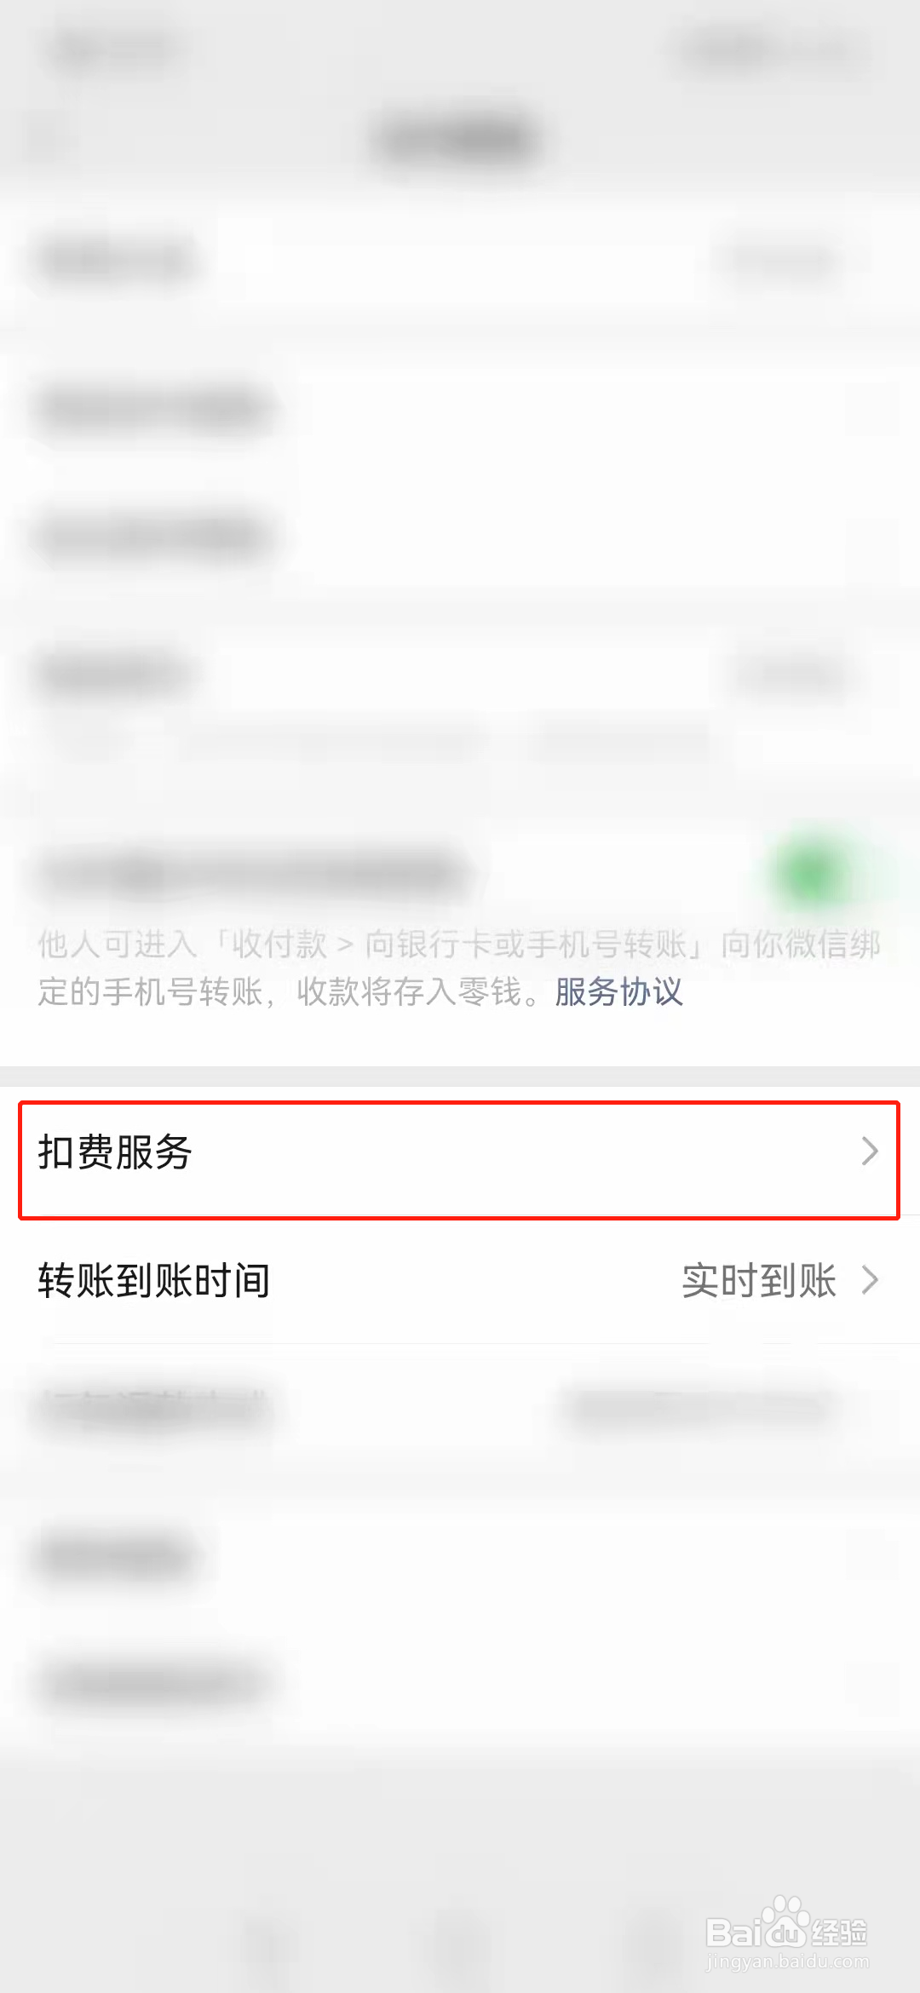920x1993 pixels.
Task: Expand the chevron beside 实时到账
Action: point(870,1280)
